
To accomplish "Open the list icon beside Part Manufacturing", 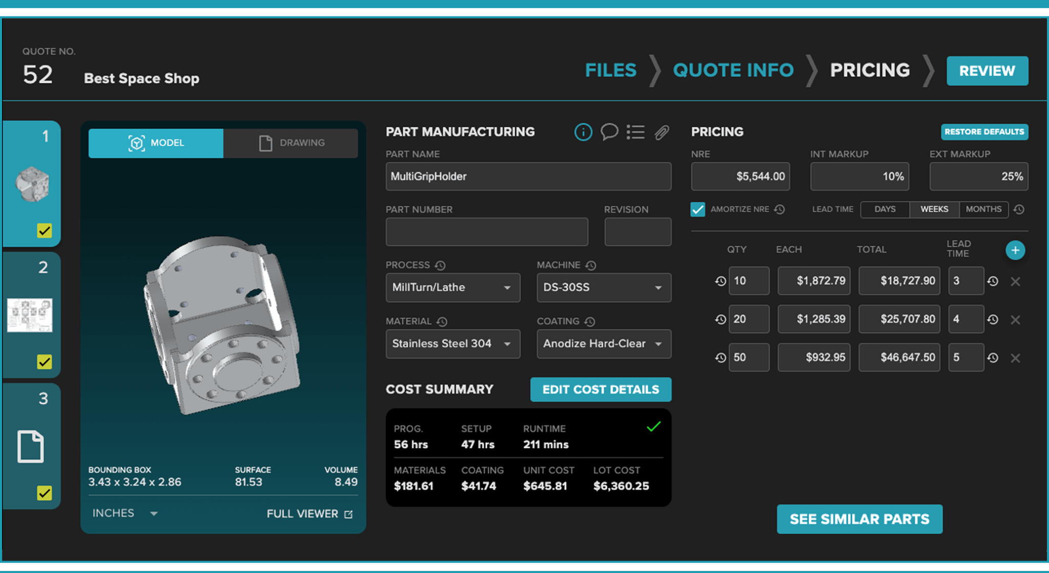I will (x=636, y=132).
